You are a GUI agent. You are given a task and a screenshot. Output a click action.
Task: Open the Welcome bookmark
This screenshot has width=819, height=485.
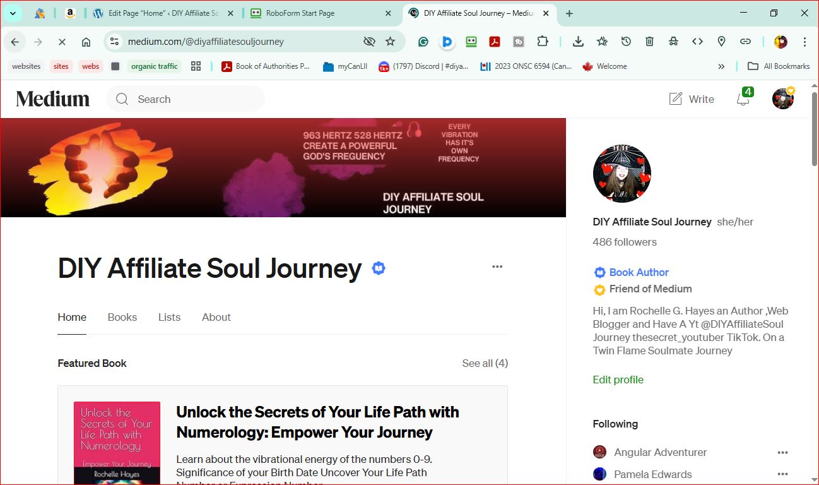(x=604, y=66)
